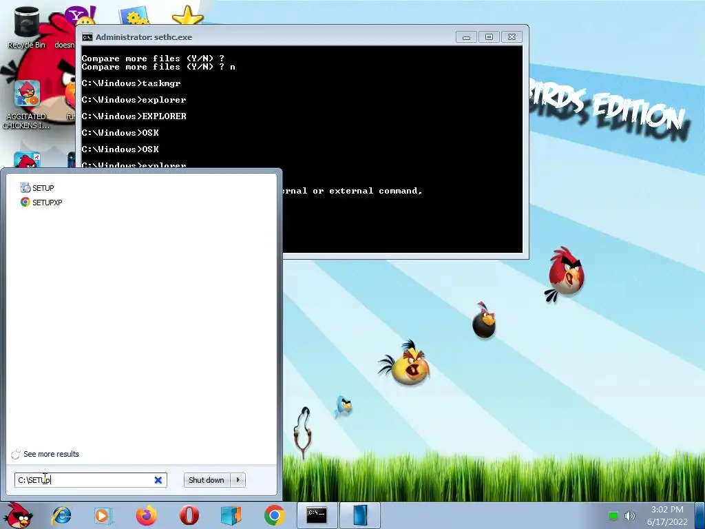This screenshot has width=705, height=529.
Task: Clear the Start menu search text
Action: [158, 480]
